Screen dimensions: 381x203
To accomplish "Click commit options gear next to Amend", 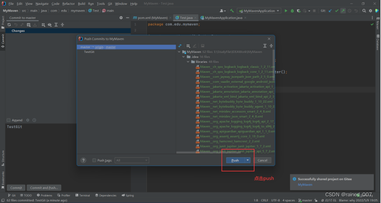I will [28, 120].
